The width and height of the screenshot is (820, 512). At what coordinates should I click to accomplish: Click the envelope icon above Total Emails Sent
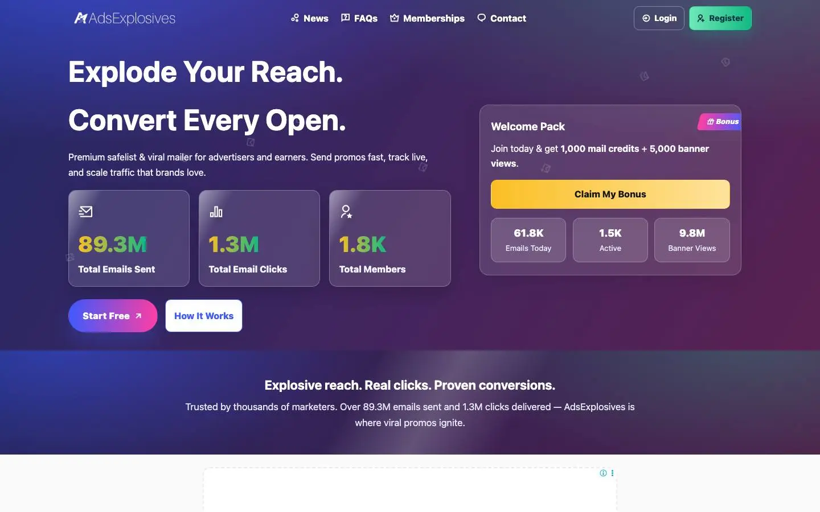[x=85, y=212]
